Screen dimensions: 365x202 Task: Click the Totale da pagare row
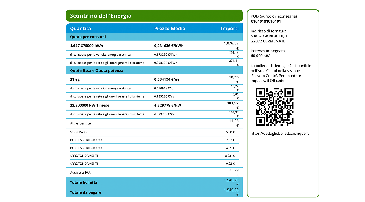tap(154, 192)
